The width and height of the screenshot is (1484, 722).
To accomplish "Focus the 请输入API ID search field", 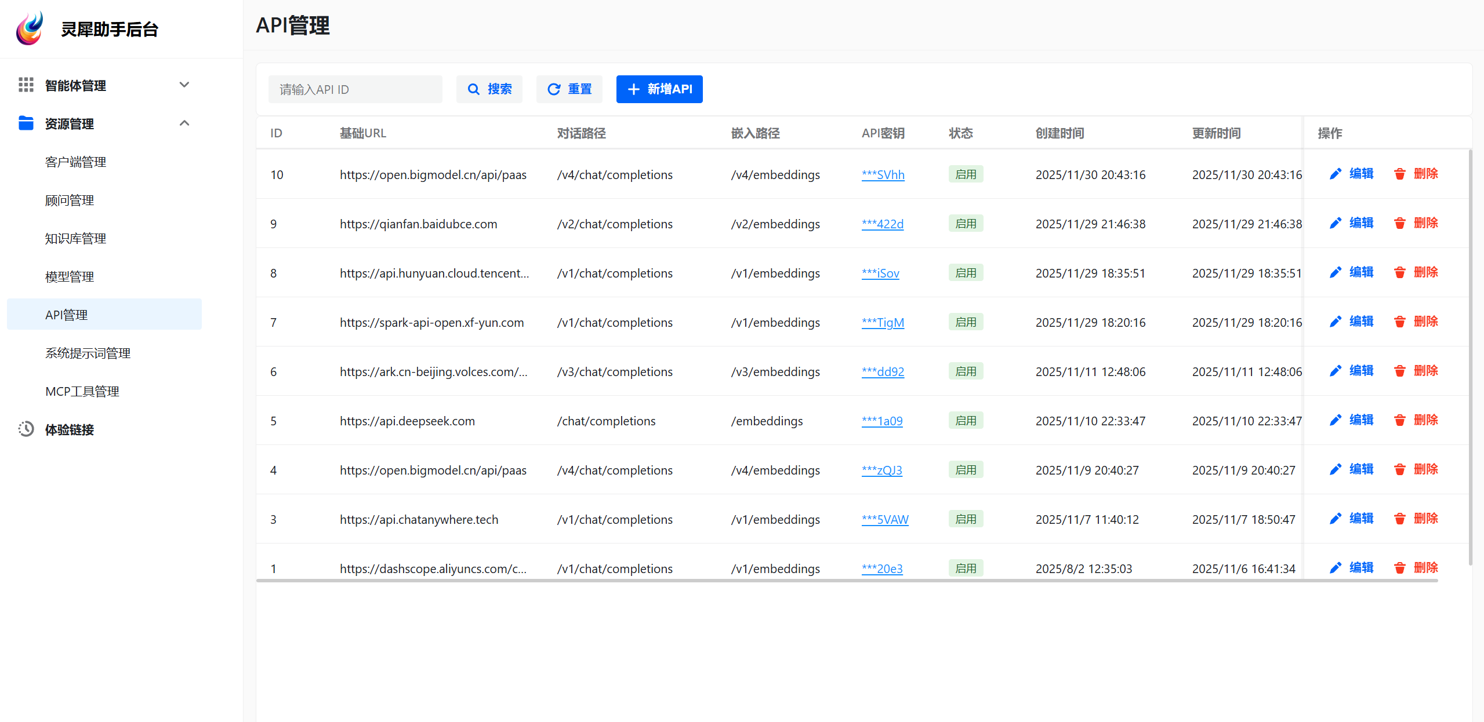I will click(x=355, y=89).
